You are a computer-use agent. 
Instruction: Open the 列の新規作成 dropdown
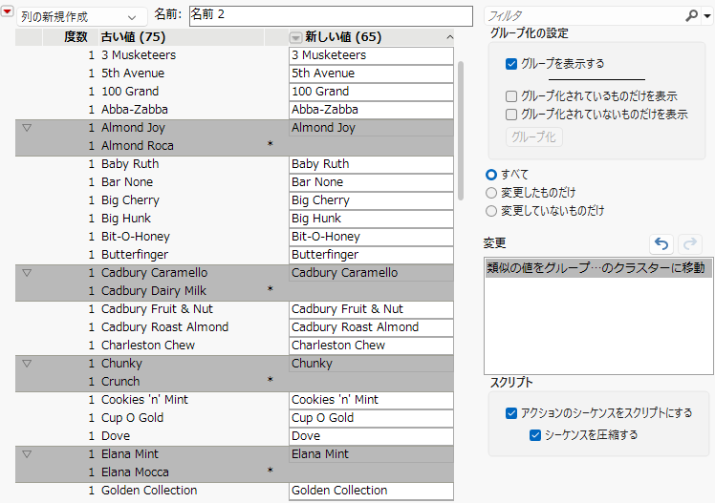point(82,17)
